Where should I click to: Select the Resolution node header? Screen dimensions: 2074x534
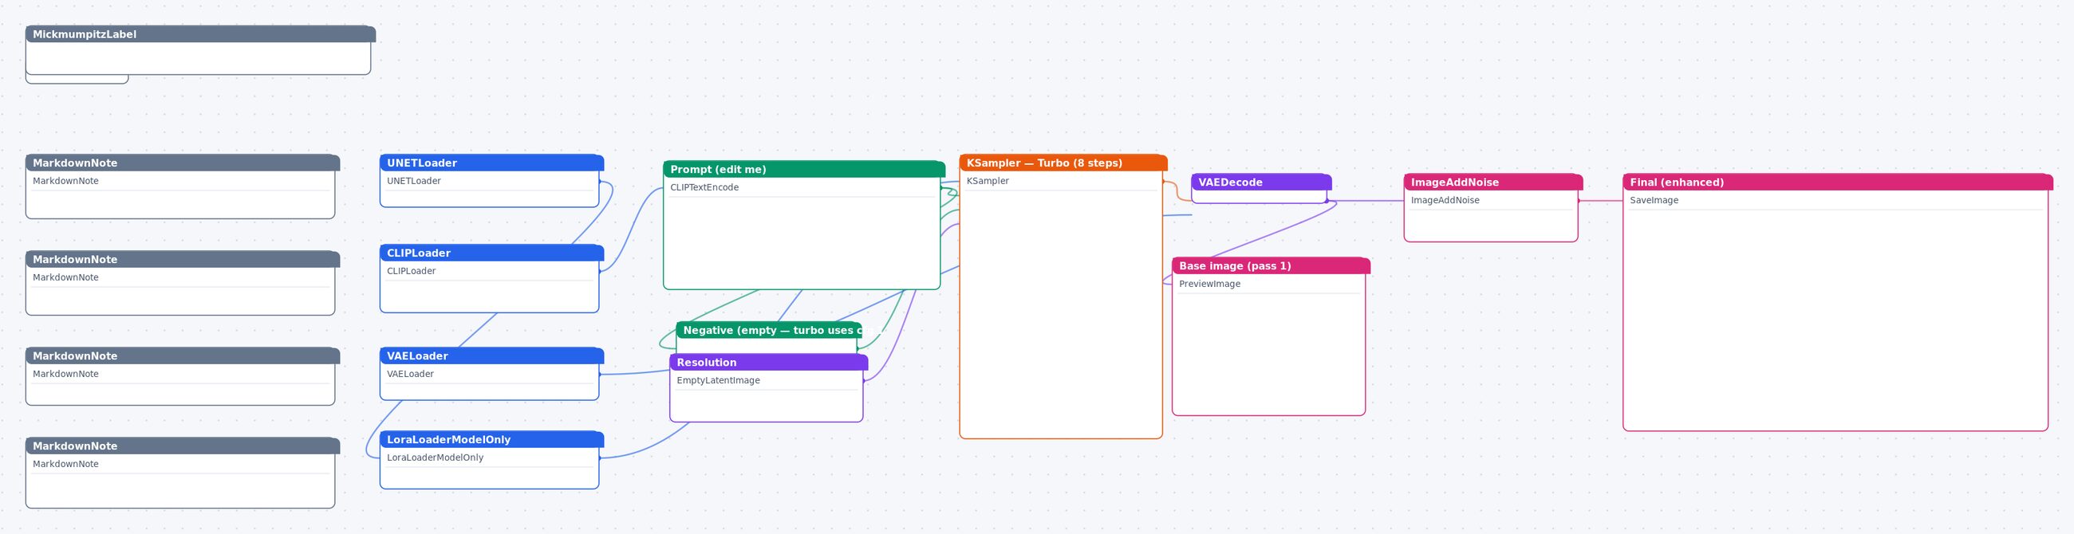tap(769, 362)
